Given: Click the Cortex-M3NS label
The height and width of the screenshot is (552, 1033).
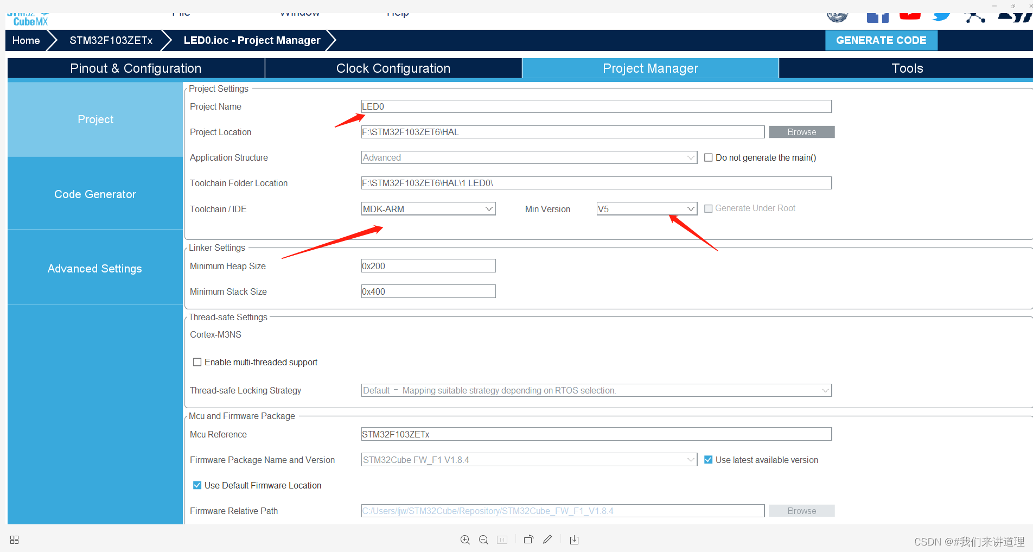Looking at the screenshot, I should [215, 334].
